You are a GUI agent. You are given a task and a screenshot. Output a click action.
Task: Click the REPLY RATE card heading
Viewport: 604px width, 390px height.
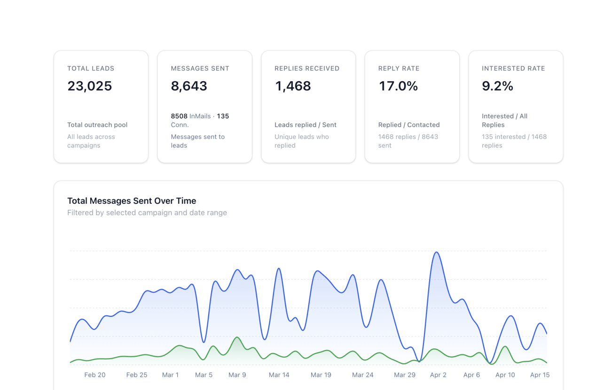pos(399,69)
